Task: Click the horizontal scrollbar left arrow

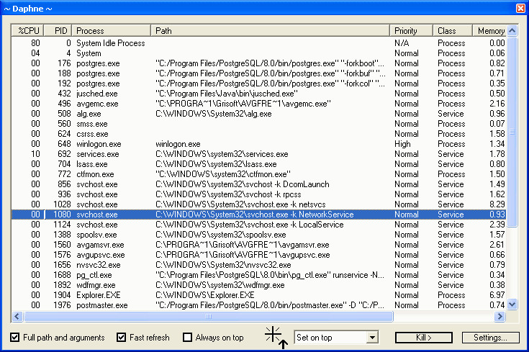Action: pos(17,316)
